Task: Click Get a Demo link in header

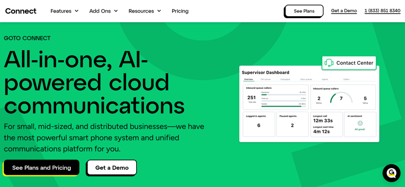Action: coord(344,11)
